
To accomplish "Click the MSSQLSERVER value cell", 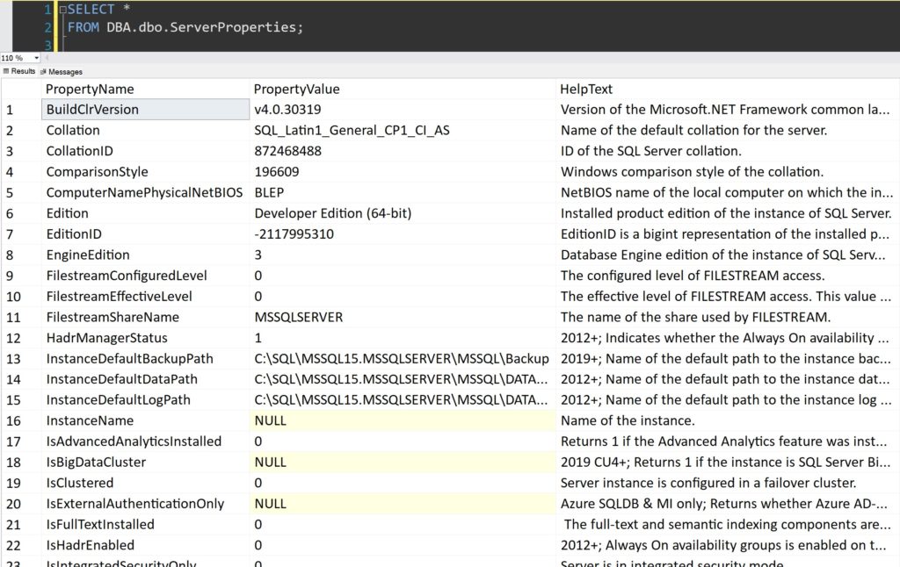I will [403, 317].
